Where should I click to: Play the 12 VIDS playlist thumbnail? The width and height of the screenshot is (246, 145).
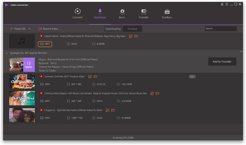coord(22,64)
